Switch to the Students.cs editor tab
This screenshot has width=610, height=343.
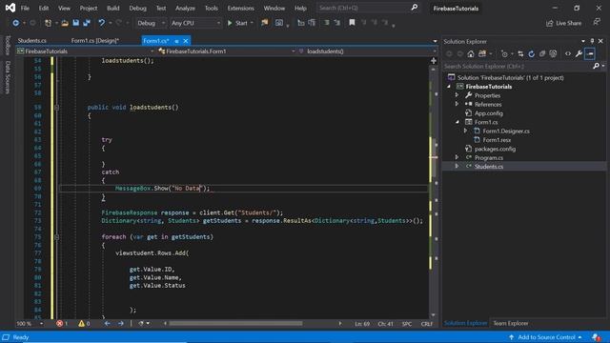point(31,40)
